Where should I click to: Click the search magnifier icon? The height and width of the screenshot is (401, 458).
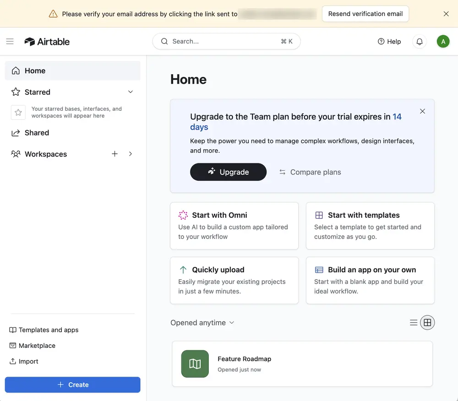(164, 42)
